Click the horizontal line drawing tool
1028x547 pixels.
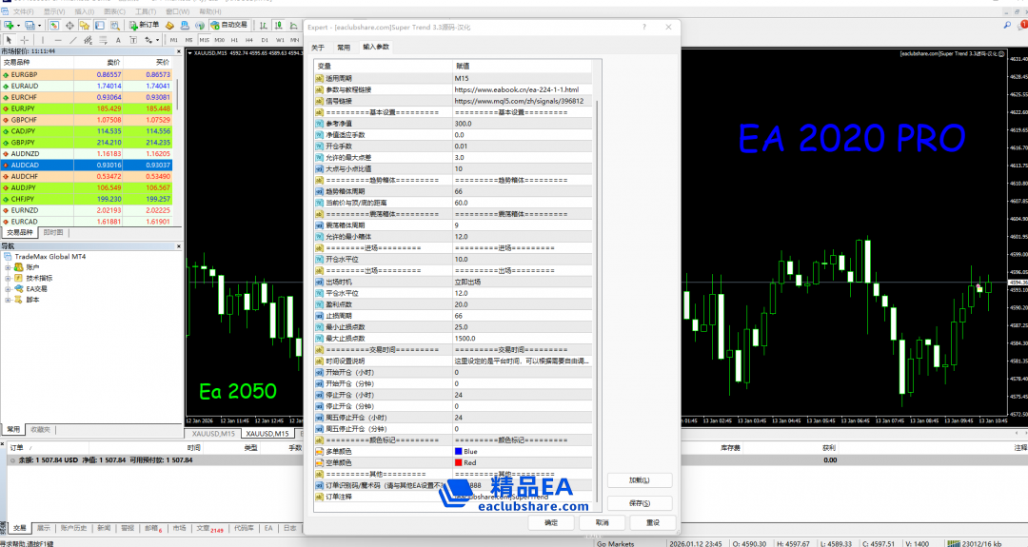pyautogui.click(x=59, y=40)
